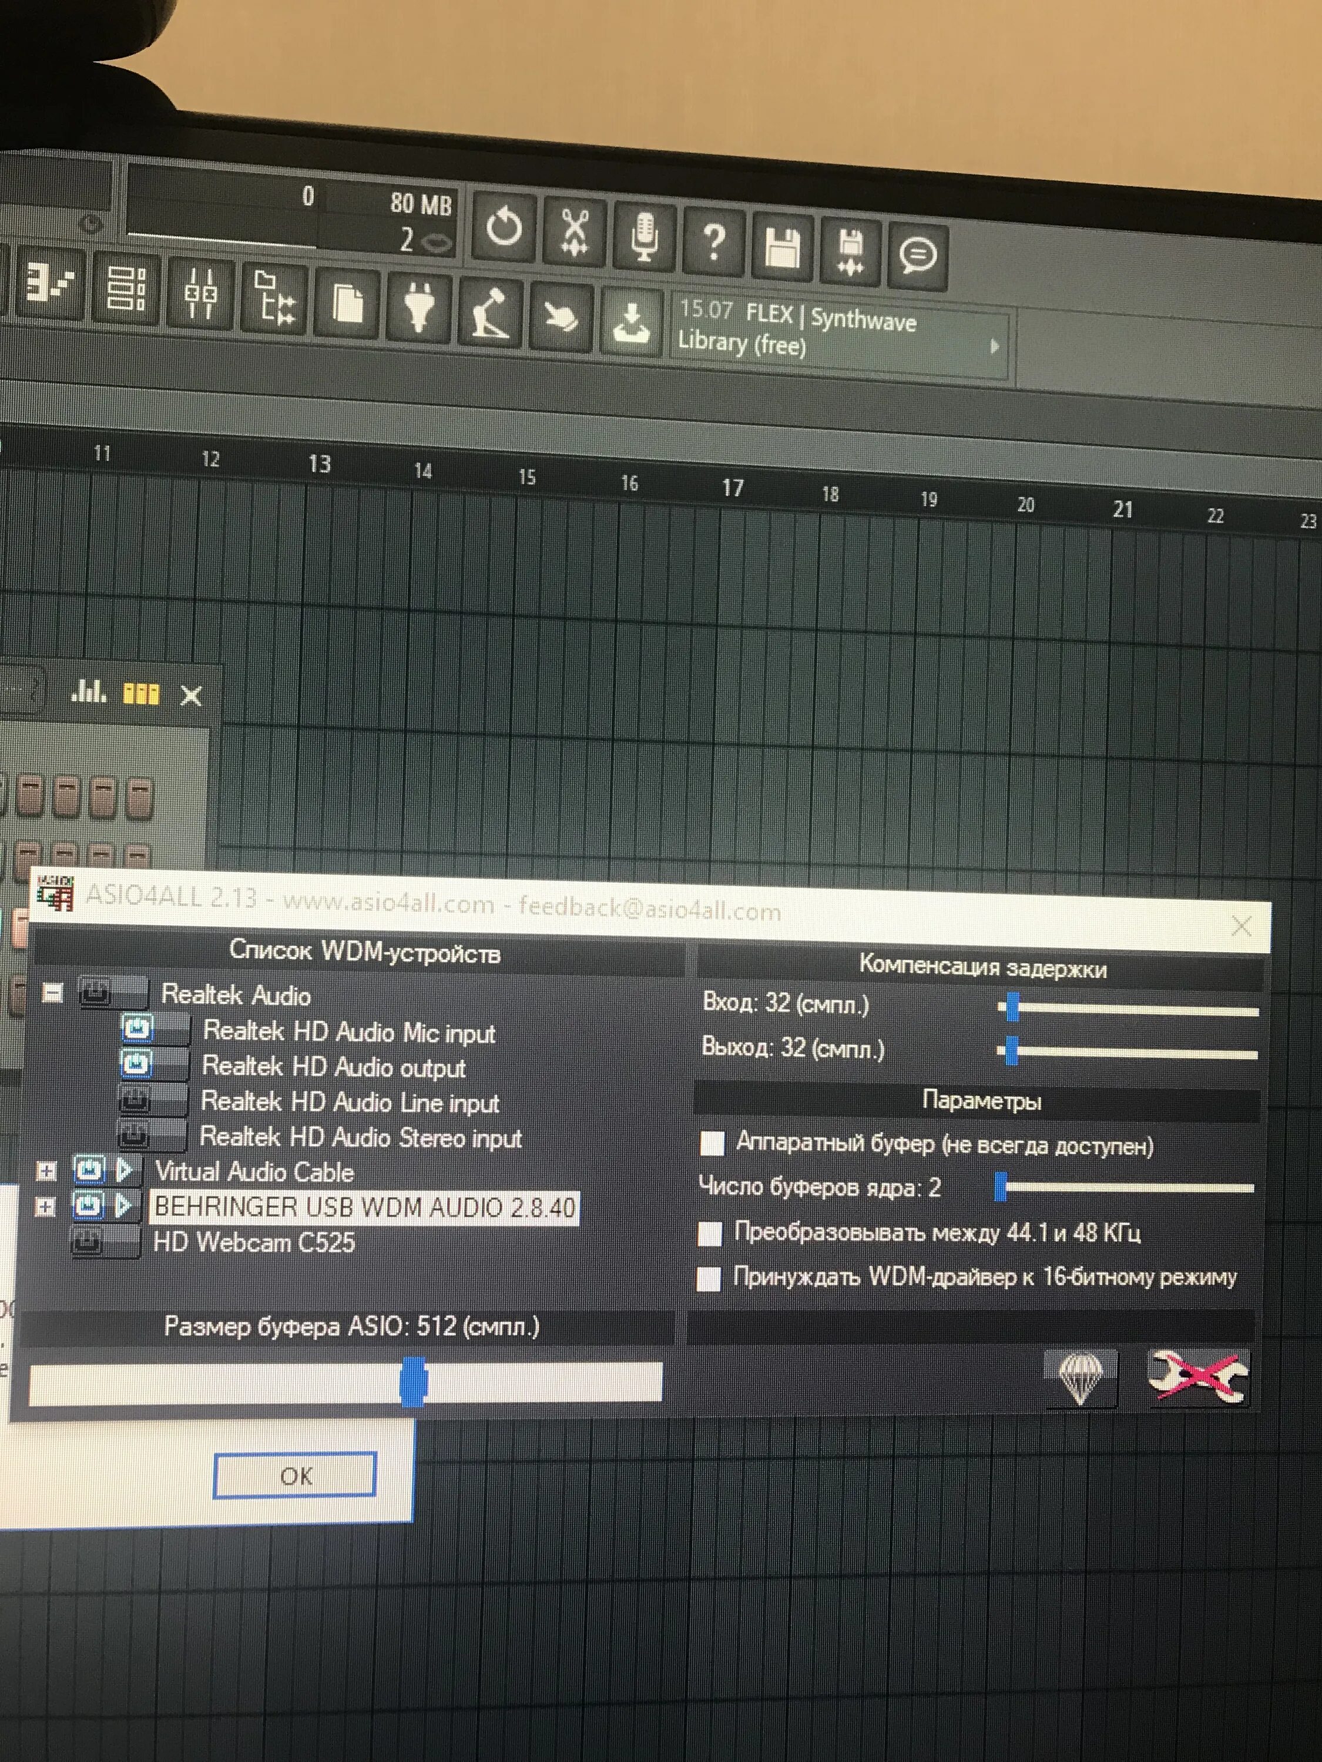Click the FLEX | Synthwave Library news text
This screenshot has height=1762, width=1322.
click(798, 329)
